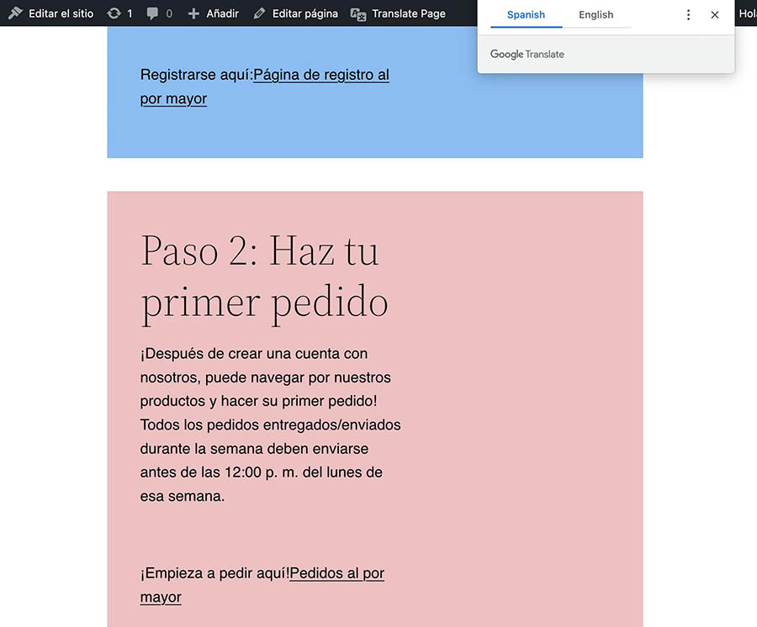Click the Editar el sitio paintbrush icon
The image size is (757, 627).
coord(15,13)
